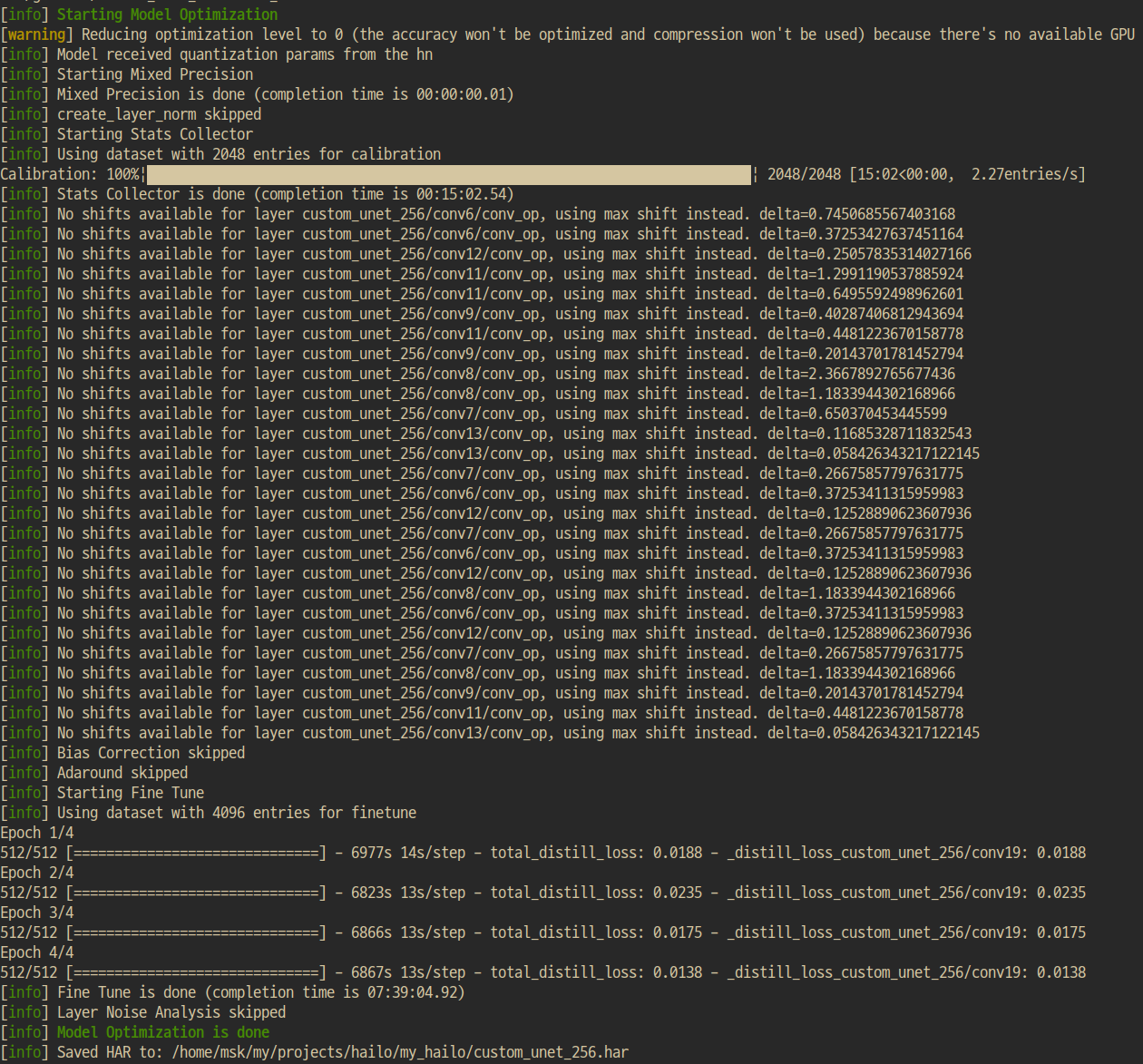Click the green "Model Optimization is done" text
Image resolution: width=1143 pixels, height=1064 pixels.
coord(163,1032)
